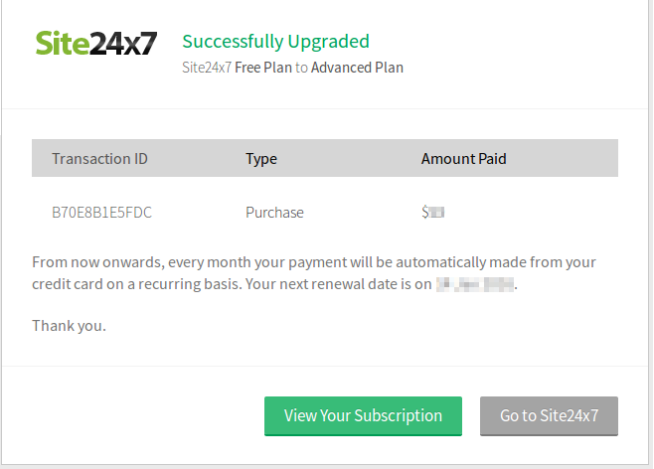Click the recurring payment notice paragraph
Screen dimensions: 654x469
pyautogui.click(x=313, y=263)
